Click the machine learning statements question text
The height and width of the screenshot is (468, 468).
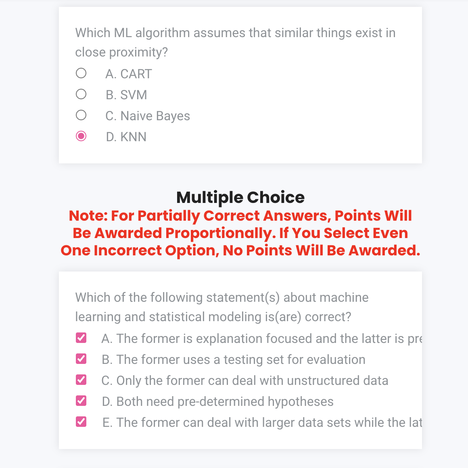(222, 307)
